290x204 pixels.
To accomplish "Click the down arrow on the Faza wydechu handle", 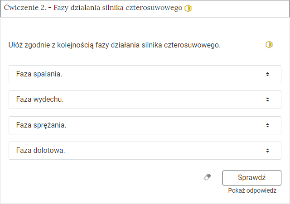I will click(267, 101).
